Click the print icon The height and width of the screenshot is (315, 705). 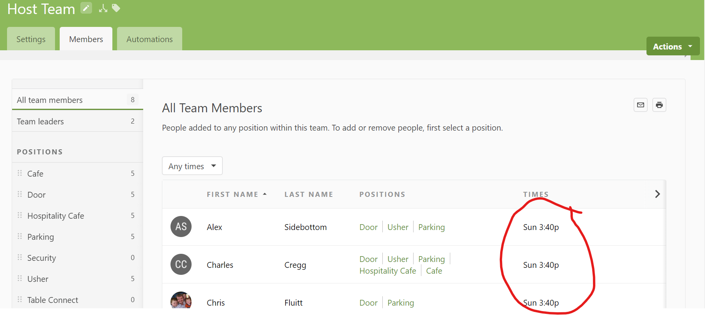[x=659, y=105]
